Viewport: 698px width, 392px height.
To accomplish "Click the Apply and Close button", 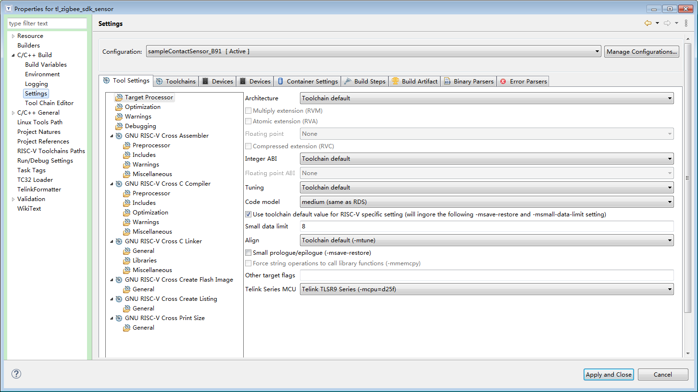I will pos(609,374).
